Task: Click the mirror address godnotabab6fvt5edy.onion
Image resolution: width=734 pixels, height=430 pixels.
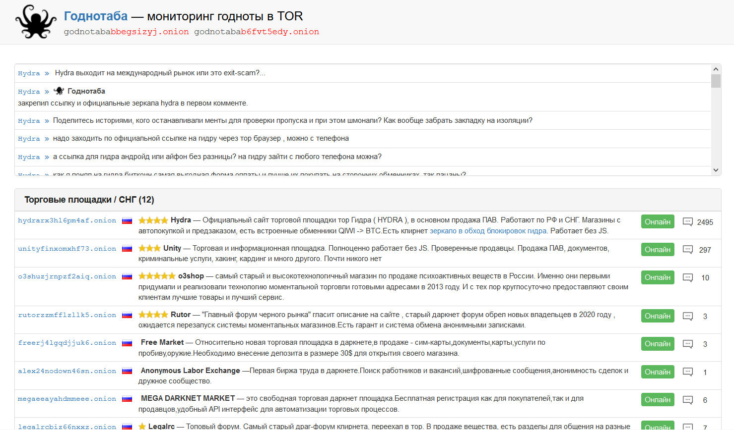Action: click(257, 32)
